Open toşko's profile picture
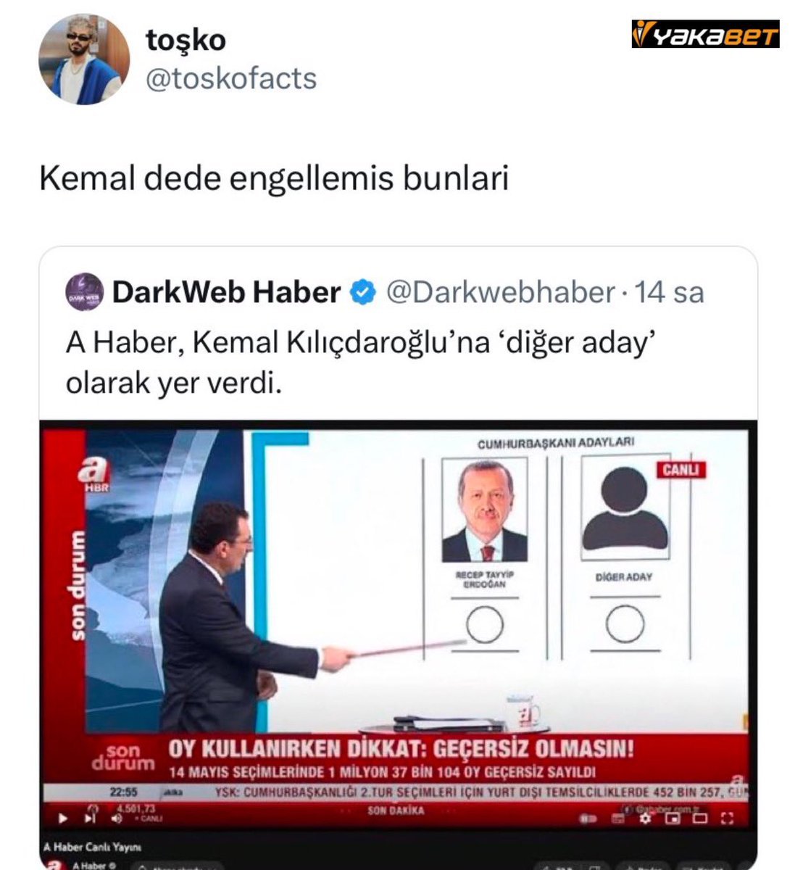795x870 pixels. tap(84, 59)
